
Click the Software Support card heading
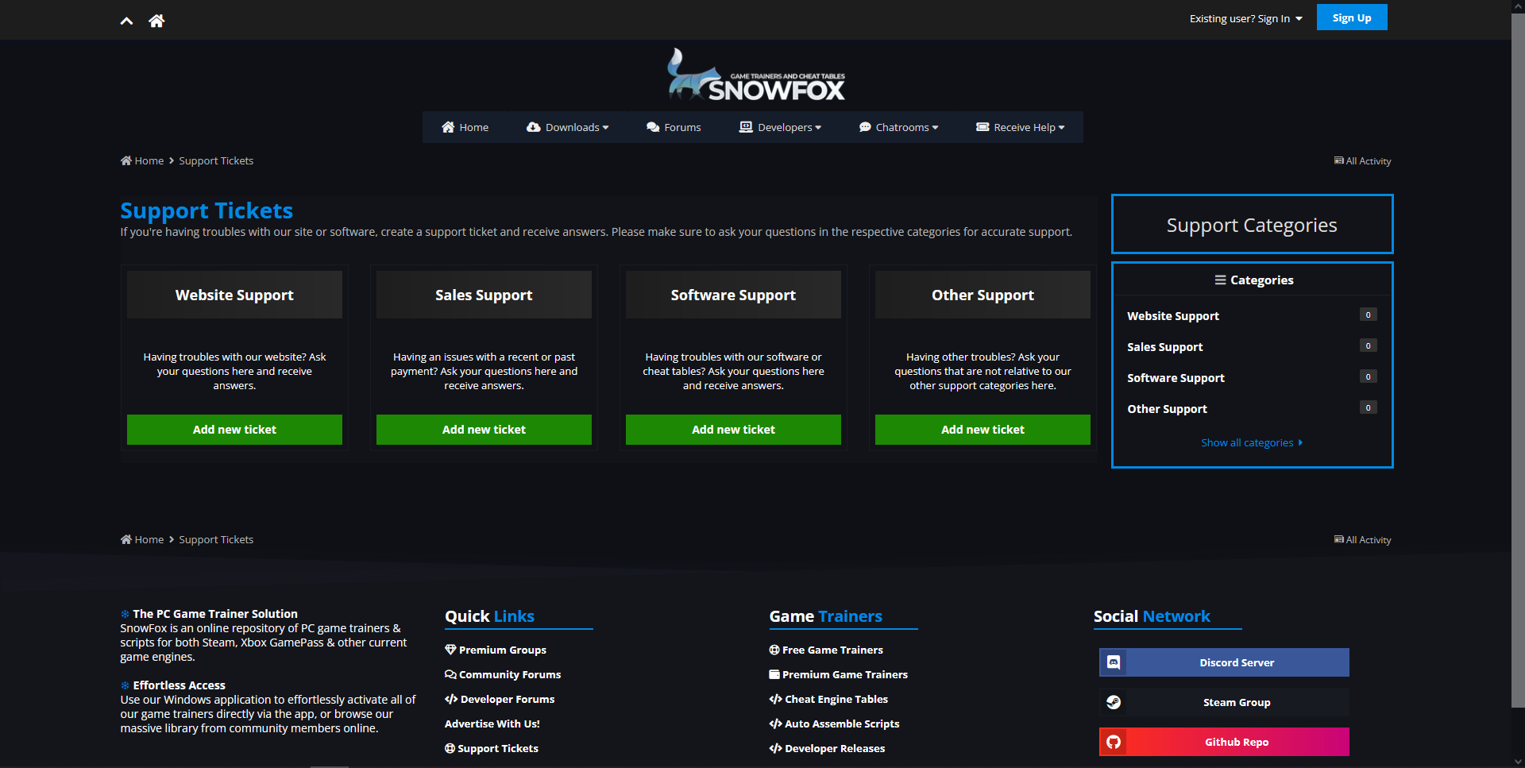733,295
